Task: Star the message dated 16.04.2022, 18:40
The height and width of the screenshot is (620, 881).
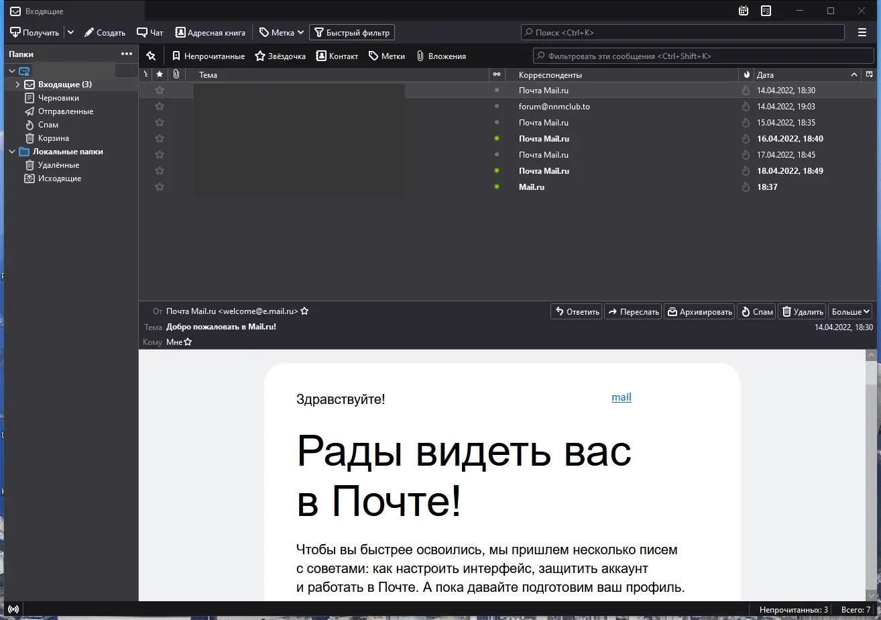Action: tap(160, 139)
